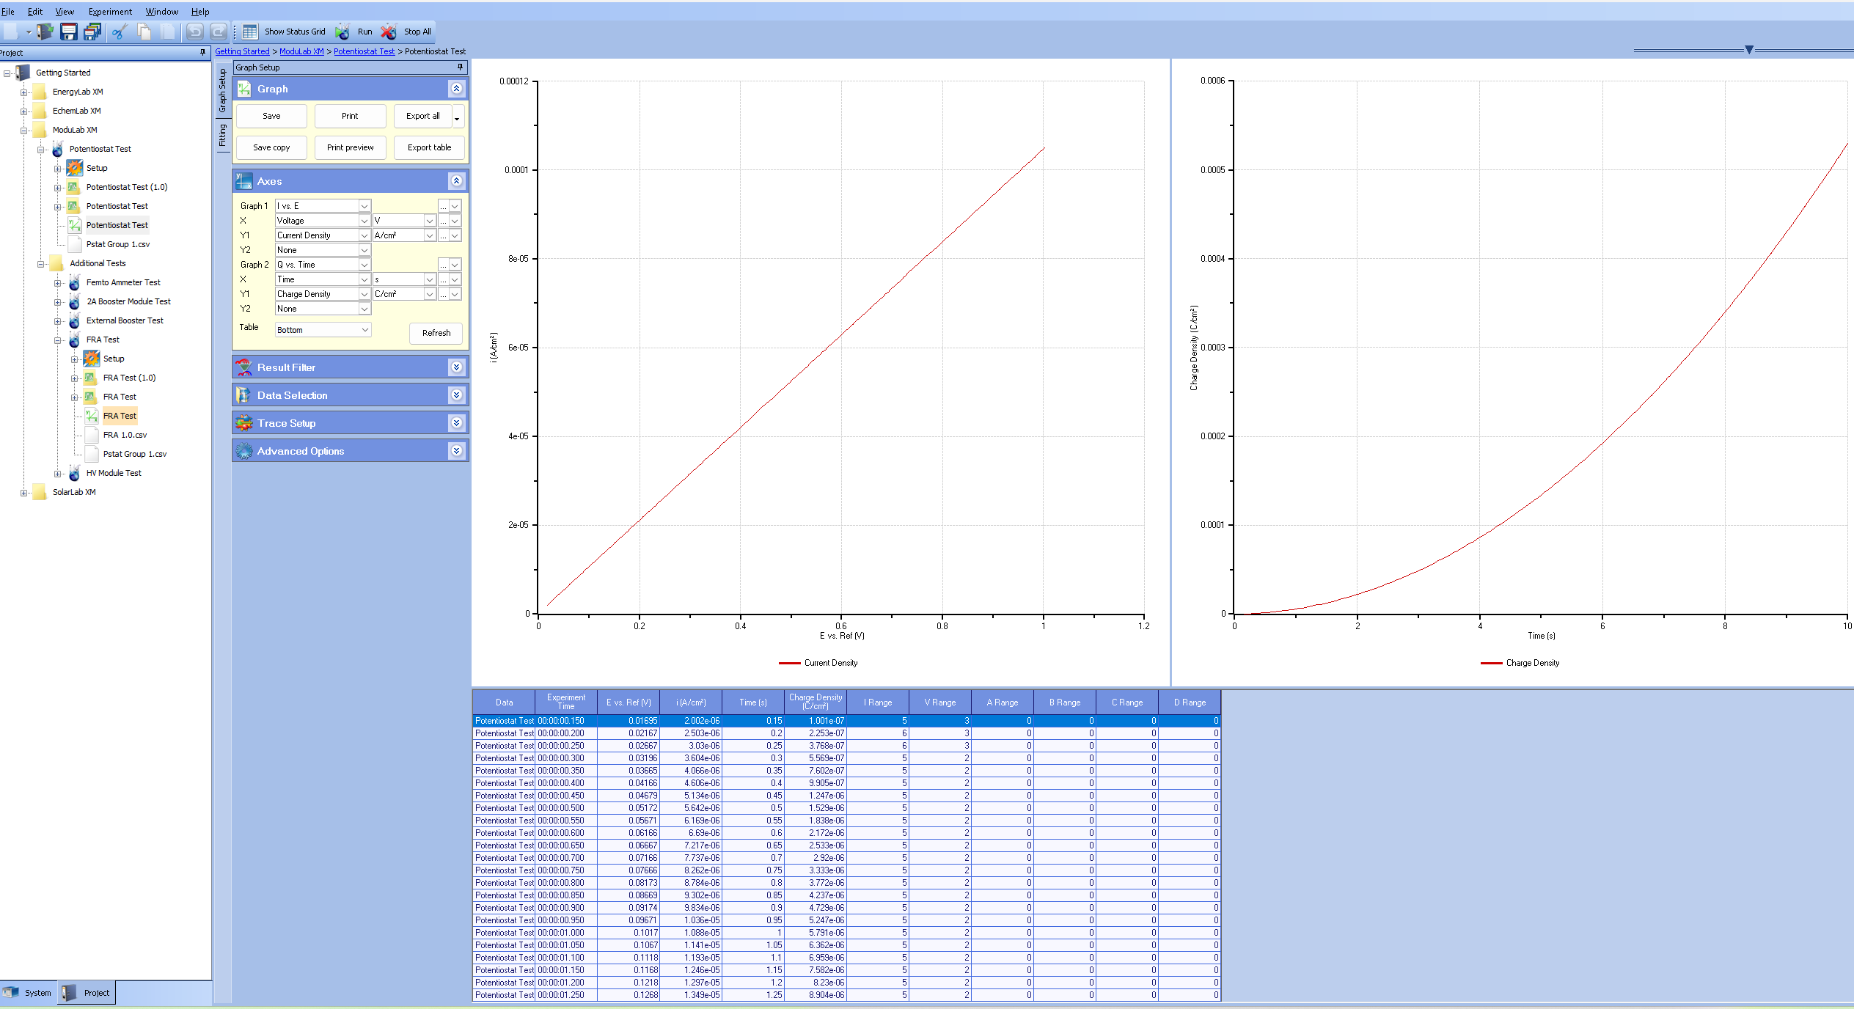Pin the Graph Setup panel
The image size is (1854, 1009).
[x=461, y=67]
